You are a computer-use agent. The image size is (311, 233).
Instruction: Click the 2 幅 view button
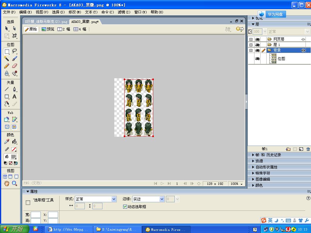(64, 29)
